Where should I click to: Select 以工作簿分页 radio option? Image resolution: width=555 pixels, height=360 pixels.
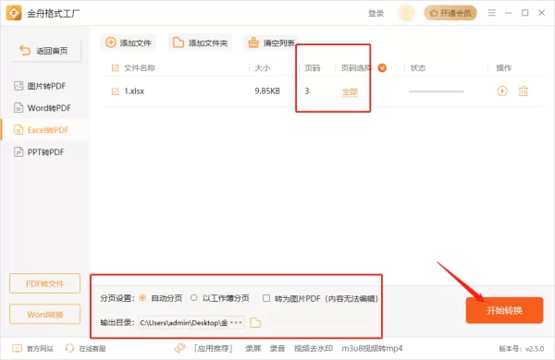[193, 298]
